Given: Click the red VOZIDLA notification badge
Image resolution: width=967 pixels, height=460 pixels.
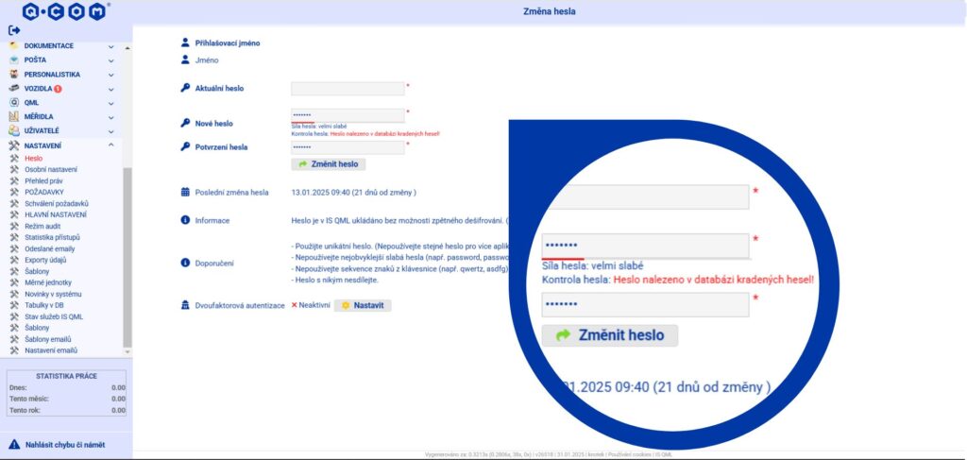Looking at the screenshot, I should pyautogui.click(x=58, y=89).
